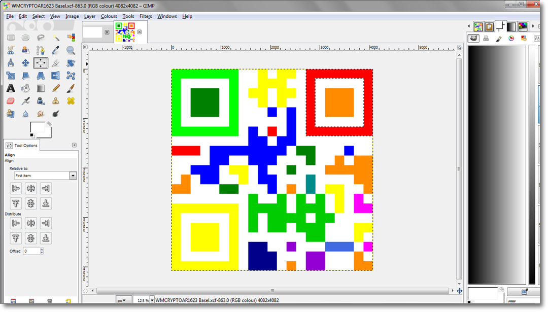
Task: Select the Foreground Select tool
Action: (25, 50)
